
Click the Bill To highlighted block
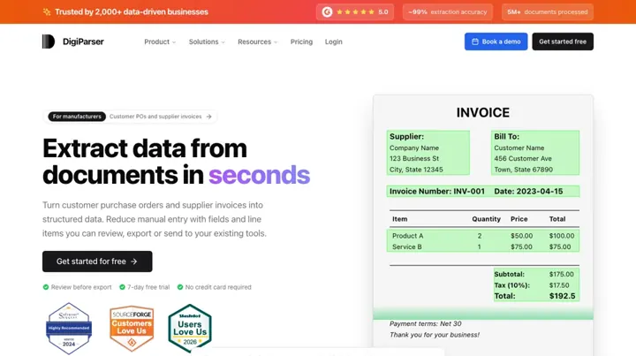(535, 153)
